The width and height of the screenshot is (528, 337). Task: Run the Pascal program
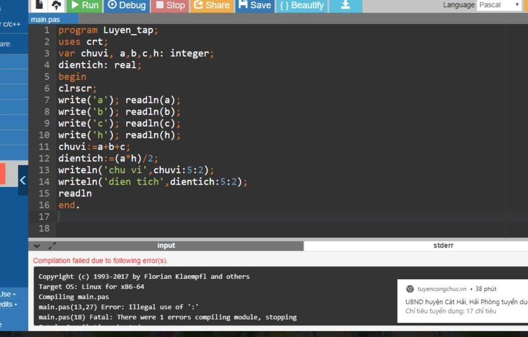coord(85,5)
